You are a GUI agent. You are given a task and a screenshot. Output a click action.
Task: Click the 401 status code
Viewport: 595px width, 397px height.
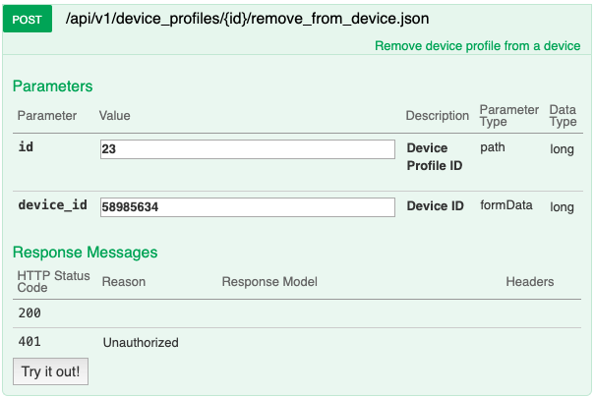pyautogui.click(x=30, y=342)
